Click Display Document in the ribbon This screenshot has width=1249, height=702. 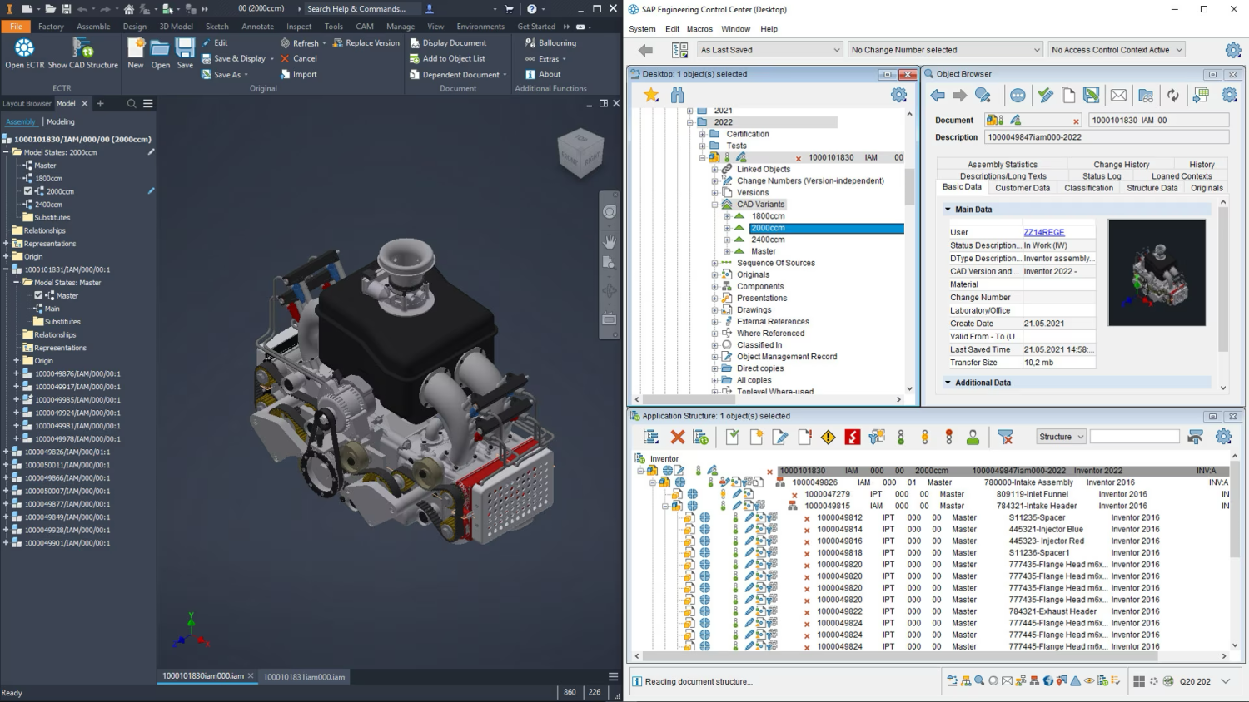point(448,42)
